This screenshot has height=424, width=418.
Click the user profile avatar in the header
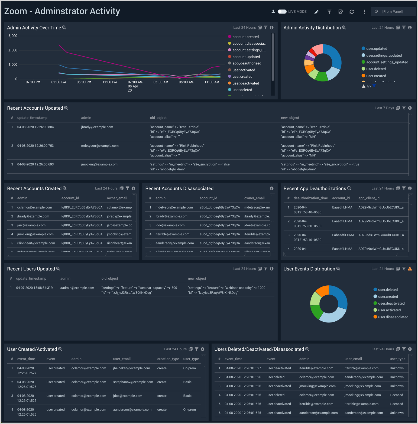pos(273,12)
